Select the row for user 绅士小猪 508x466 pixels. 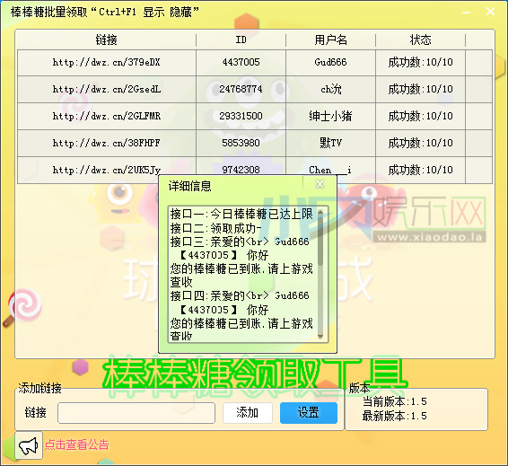pos(255,117)
